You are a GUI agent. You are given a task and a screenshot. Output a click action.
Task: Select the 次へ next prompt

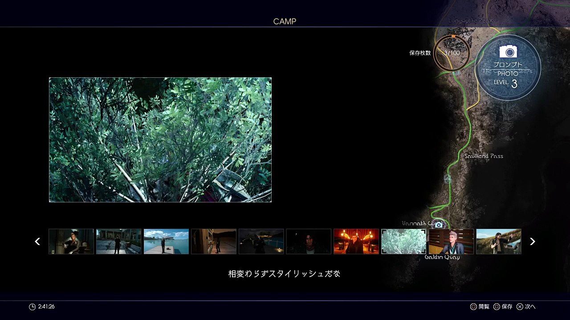point(526,307)
